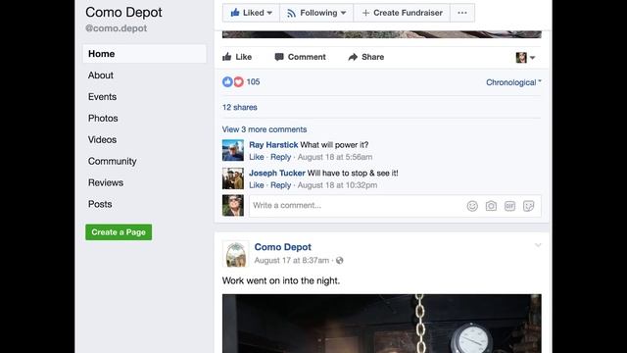Open Como Depot page avatar on post
The width and height of the screenshot is (627, 353).
[235, 254]
